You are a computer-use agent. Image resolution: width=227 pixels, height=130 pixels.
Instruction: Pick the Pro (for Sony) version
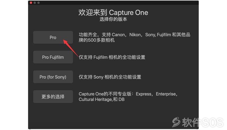[53, 77]
